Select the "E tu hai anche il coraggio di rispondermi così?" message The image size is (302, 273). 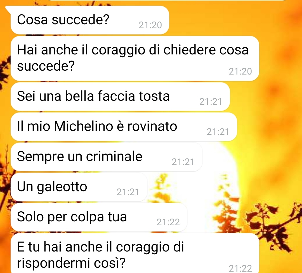[x=135, y=253]
